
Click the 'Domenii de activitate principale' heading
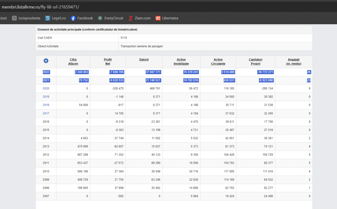coord(88,30)
